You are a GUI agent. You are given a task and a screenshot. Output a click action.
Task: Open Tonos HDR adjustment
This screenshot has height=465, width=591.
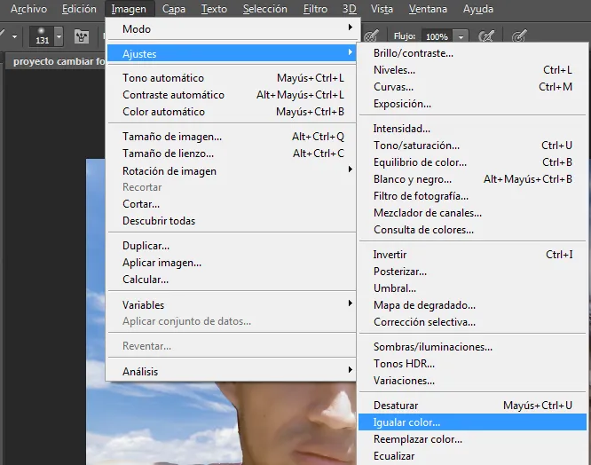pyautogui.click(x=473, y=364)
